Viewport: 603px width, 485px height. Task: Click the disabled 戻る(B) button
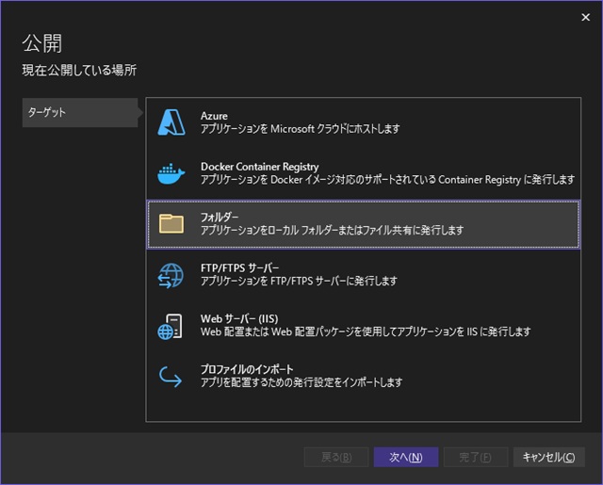pos(336,457)
